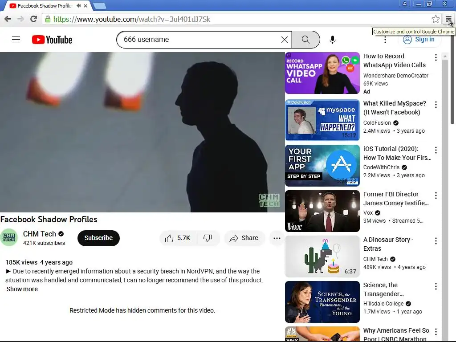456x342 pixels.
Task: Mute the tab via speaker icon
Action: coord(78,5)
